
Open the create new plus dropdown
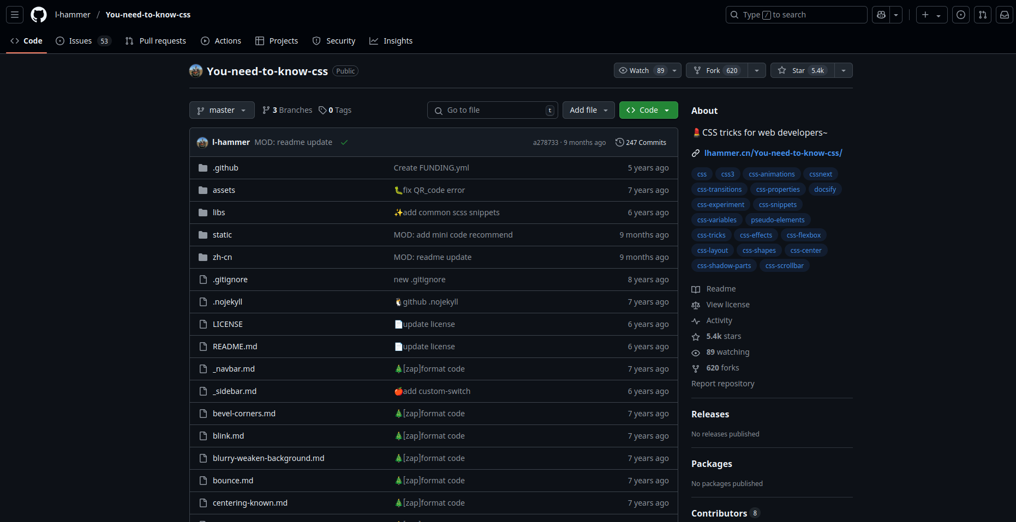(x=931, y=15)
